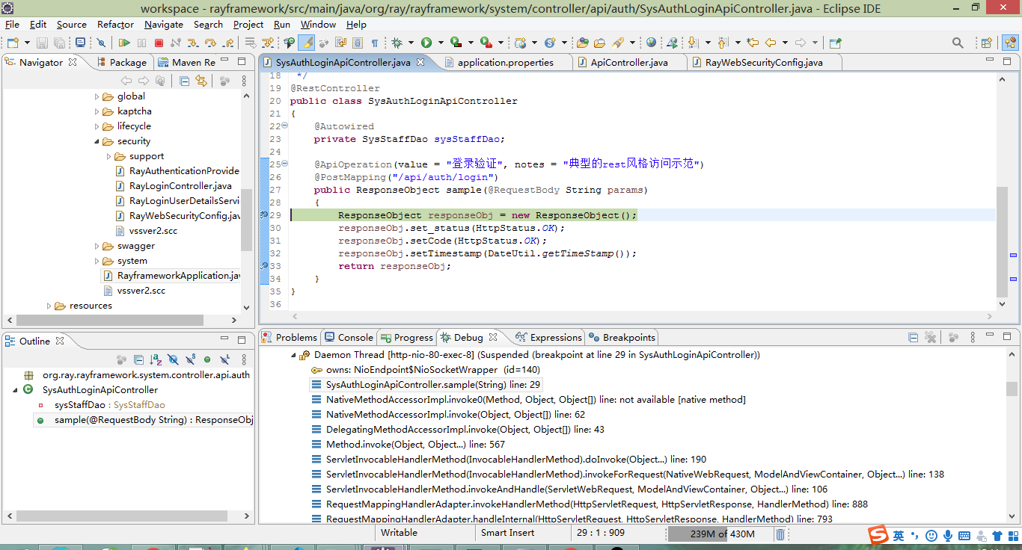The height and width of the screenshot is (550, 1022).
Task: Switch to application.properties editor tab
Action: pos(506,62)
